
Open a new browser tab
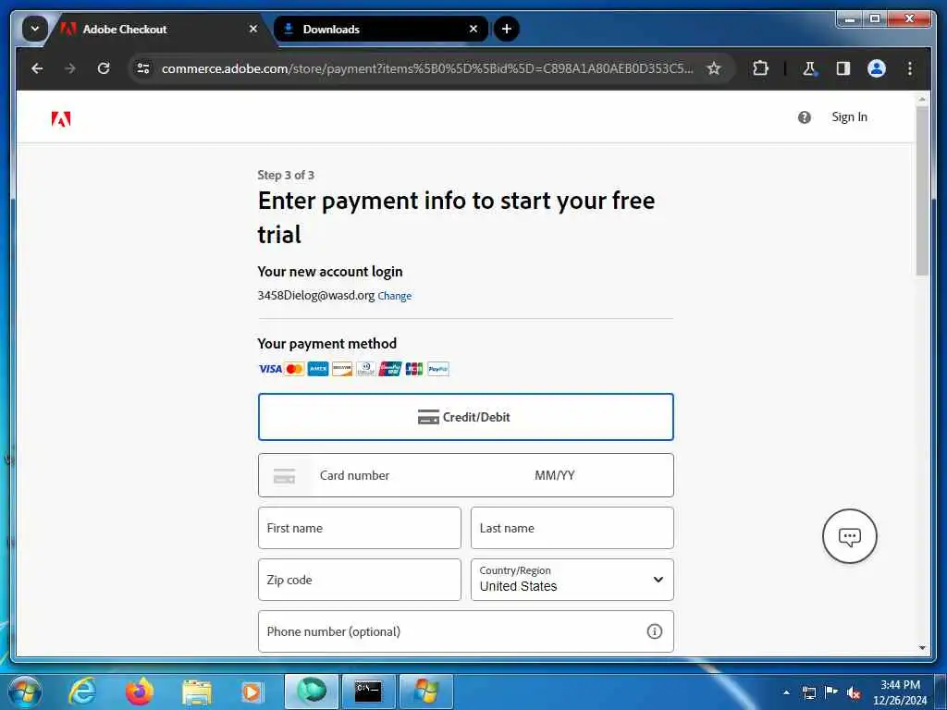506,29
